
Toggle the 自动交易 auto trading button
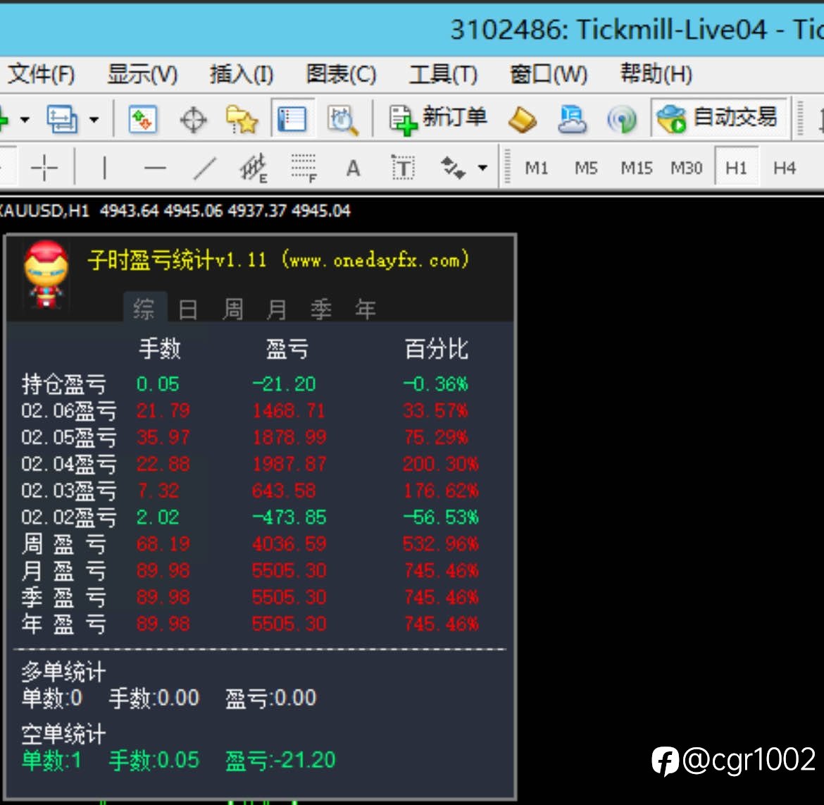click(718, 118)
